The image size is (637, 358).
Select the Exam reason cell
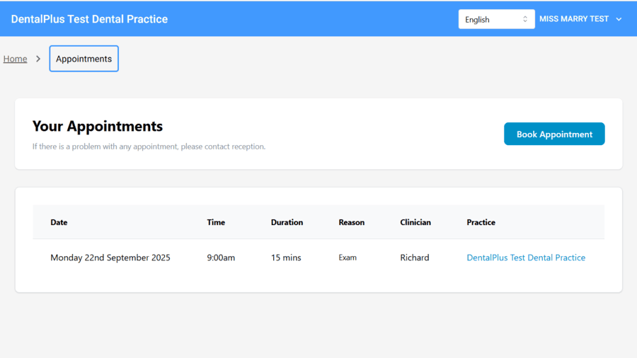[x=348, y=258]
